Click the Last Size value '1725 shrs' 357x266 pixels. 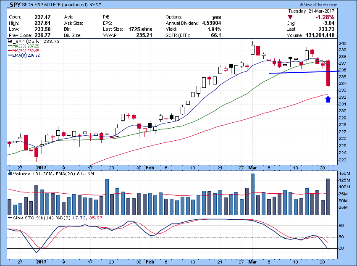point(140,29)
